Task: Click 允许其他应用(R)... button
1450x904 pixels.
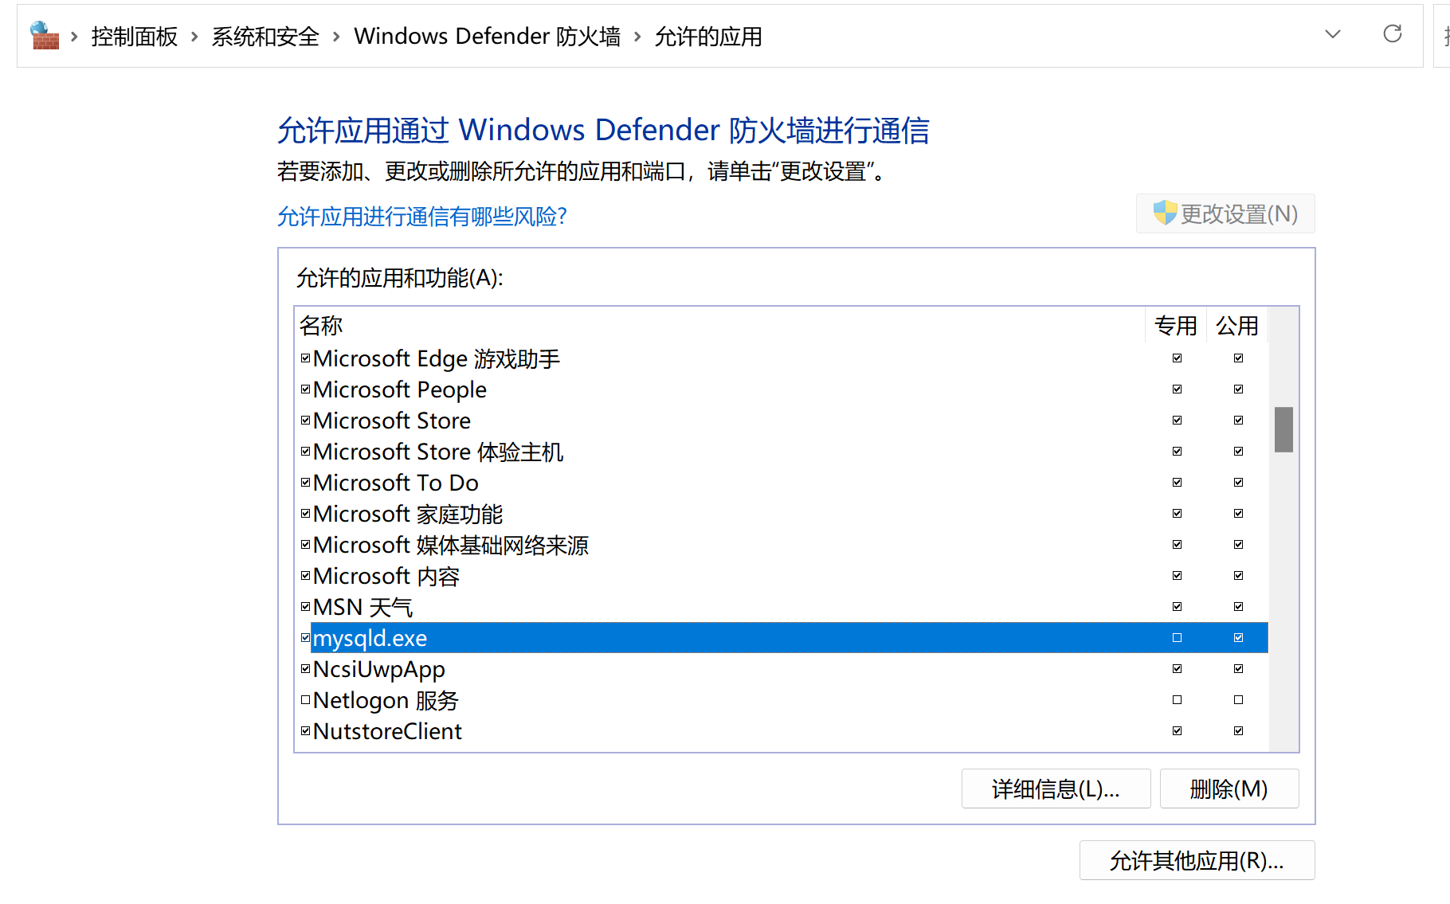Action: pyautogui.click(x=1197, y=860)
